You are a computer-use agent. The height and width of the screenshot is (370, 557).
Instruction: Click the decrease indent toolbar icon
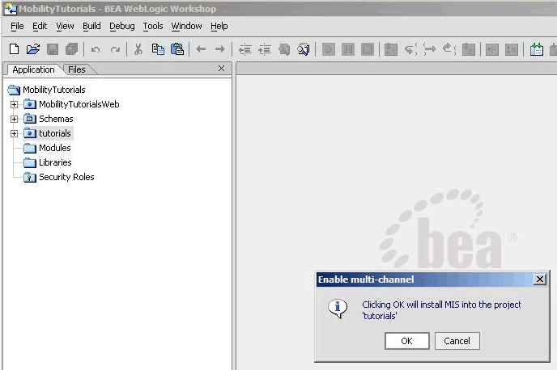pyautogui.click(x=244, y=49)
